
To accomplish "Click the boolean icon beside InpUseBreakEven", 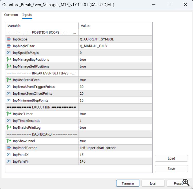I will (9, 80).
